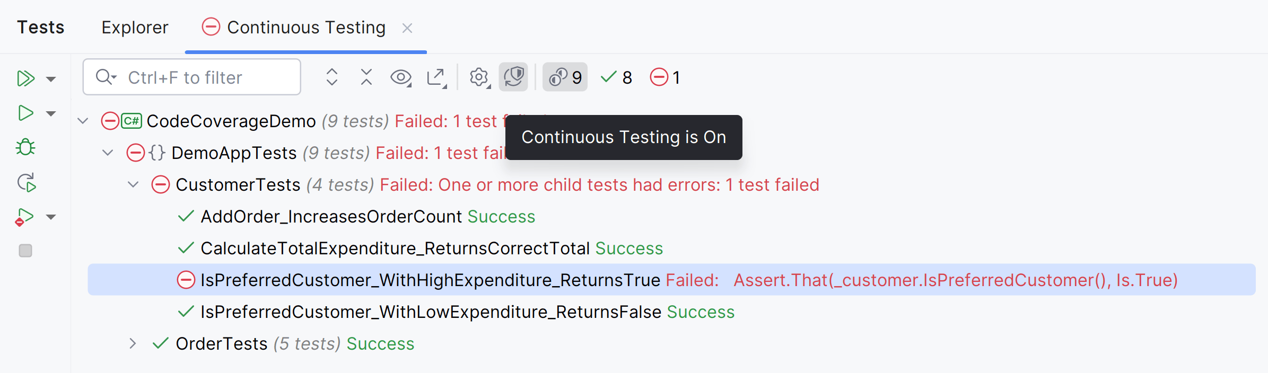This screenshot has width=1268, height=373.
Task: Toggle the 8 passed tests filter
Action: point(616,77)
